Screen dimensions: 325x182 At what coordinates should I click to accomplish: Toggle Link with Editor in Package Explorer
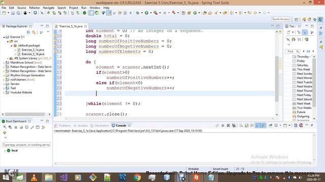(x=34, y=32)
